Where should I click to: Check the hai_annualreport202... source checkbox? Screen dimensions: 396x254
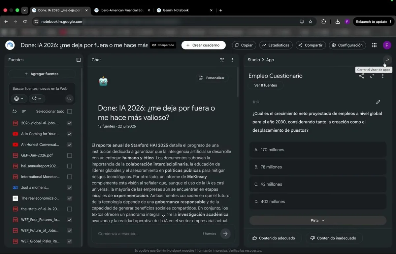pyautogui.click(x=70, y=166)
